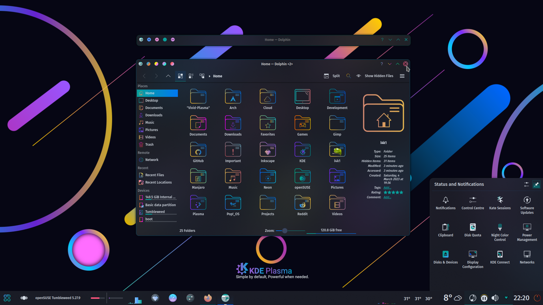This screenshot has height=305, width=543.
Task: Open the GitHub folder
Action: [x=198, y=152]
